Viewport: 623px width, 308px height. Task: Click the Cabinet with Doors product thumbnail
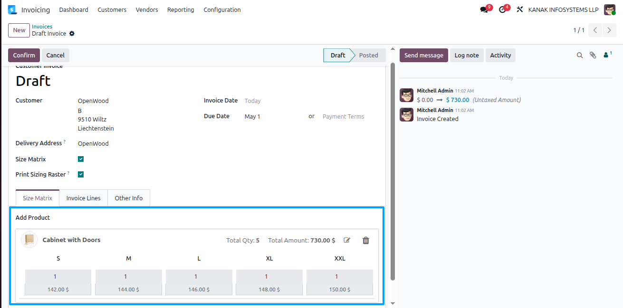coord(29,240)
